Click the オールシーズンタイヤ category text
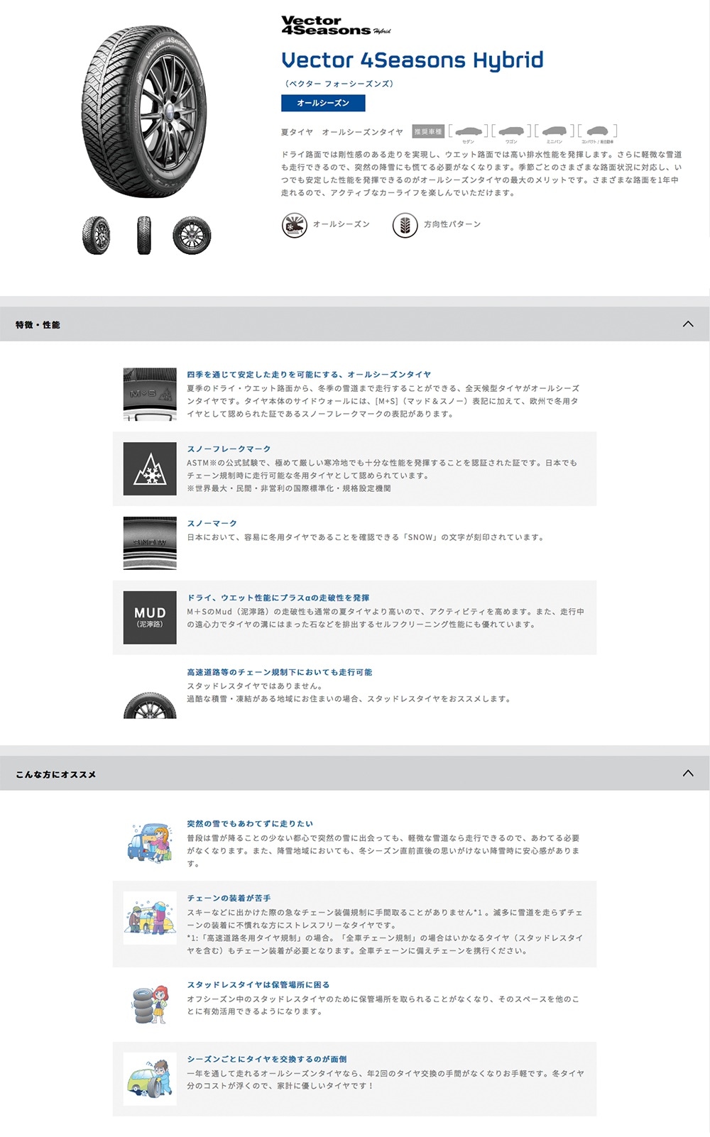 click(362, 132)
